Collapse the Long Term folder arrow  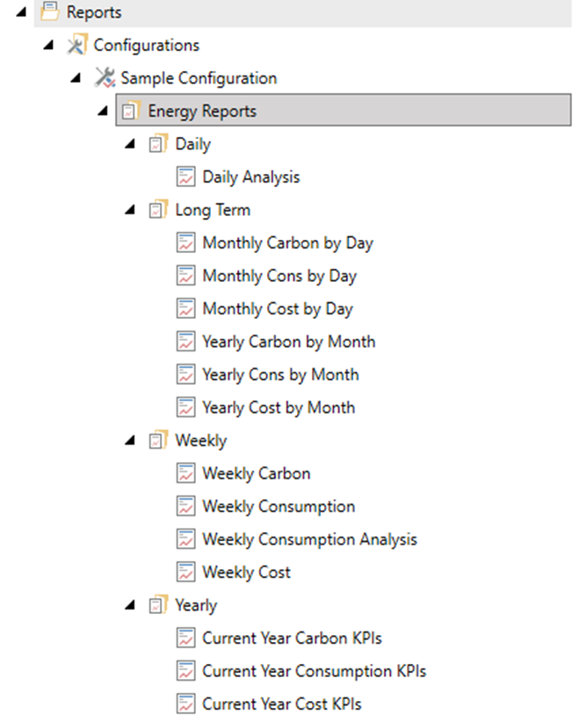[130, 210]
